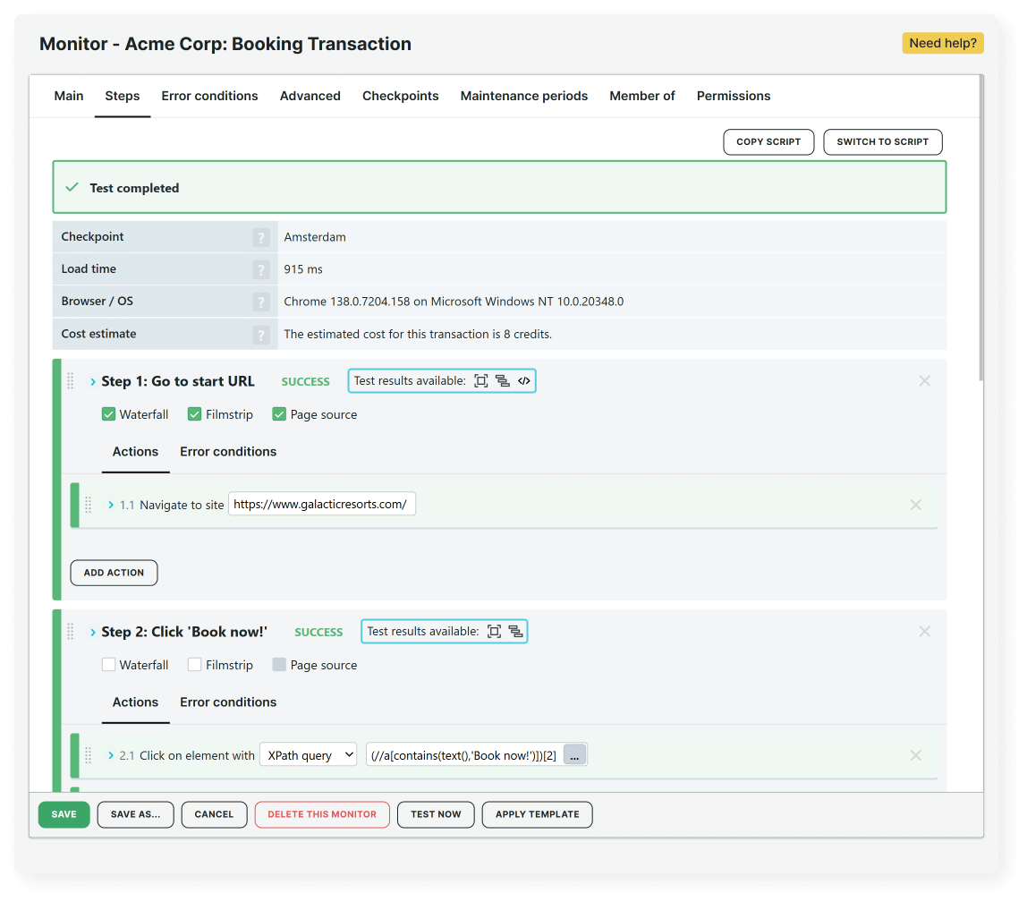Open the ellipsis editor next to XPath query
Viewport: 1027px width, 902px height.
click(575, 754)
